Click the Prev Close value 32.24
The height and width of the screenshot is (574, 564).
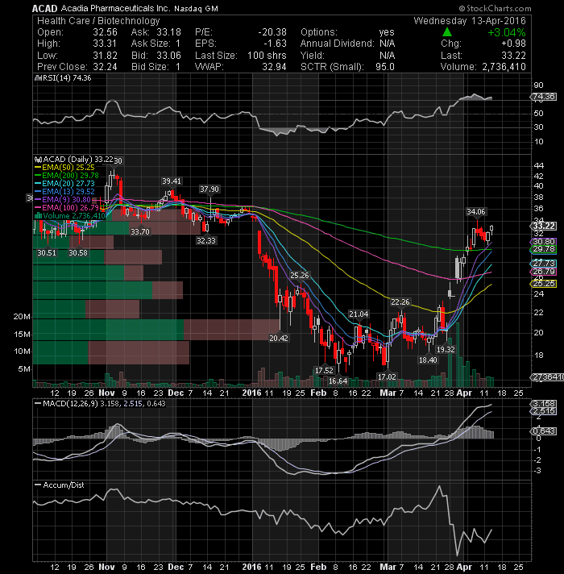click(x=105, y=67)
